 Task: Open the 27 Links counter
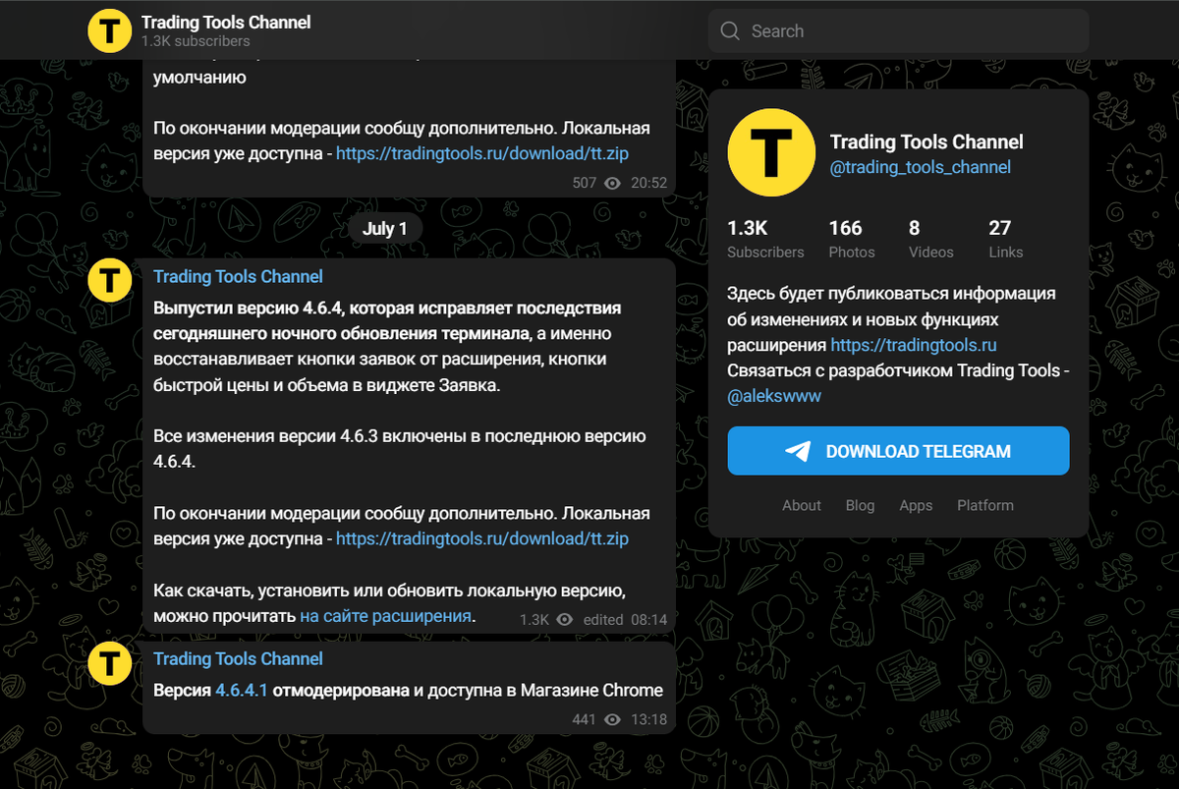click(x=1005, y=240)
